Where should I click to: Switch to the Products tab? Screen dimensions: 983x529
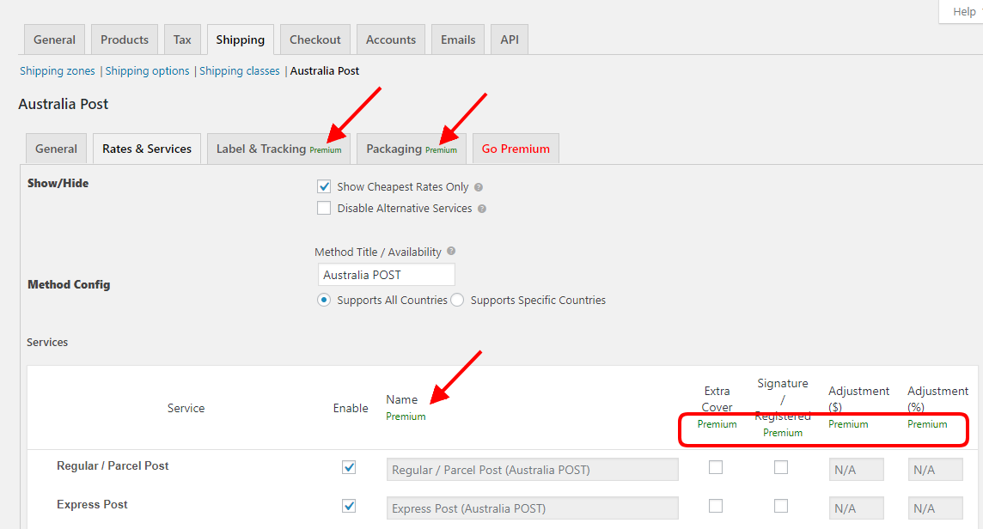[124, 40]
